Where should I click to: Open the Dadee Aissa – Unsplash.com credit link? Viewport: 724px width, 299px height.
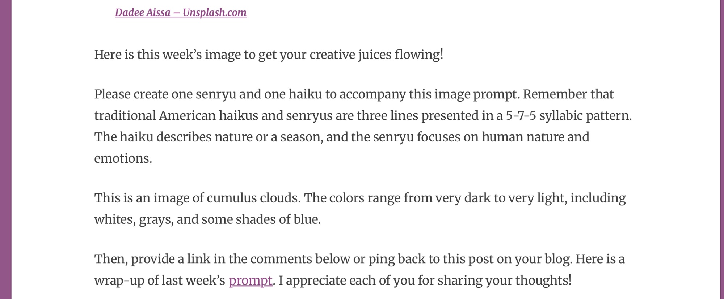pos(181,13)
